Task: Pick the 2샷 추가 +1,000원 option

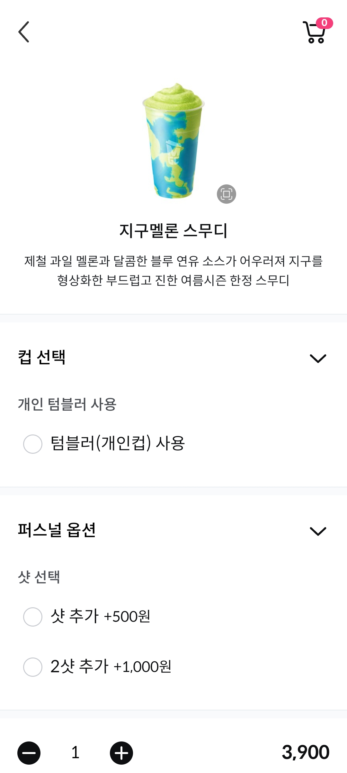Action: pyautogui.click(x=33, y=667)
